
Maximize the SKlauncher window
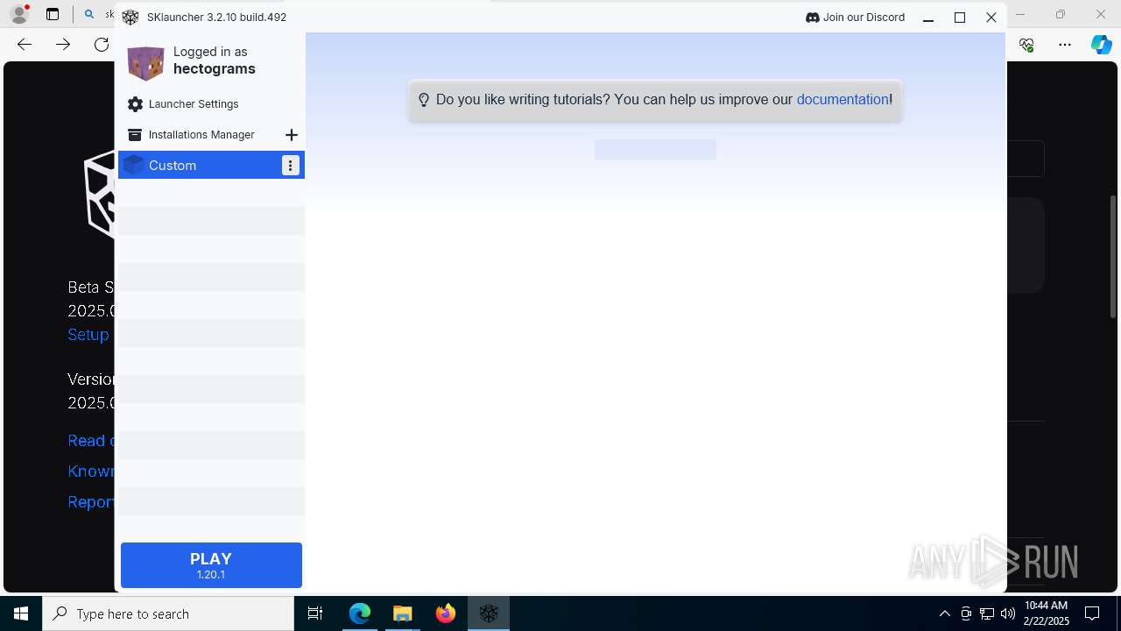tap(960, 18)
